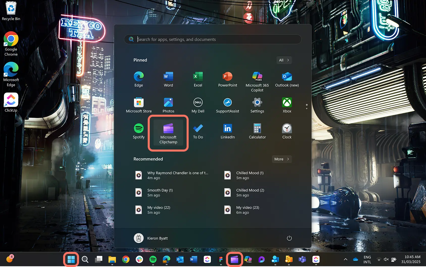426x267 pixels.
Task: Open taskbar Search magnifier
Action: (85, 259)
